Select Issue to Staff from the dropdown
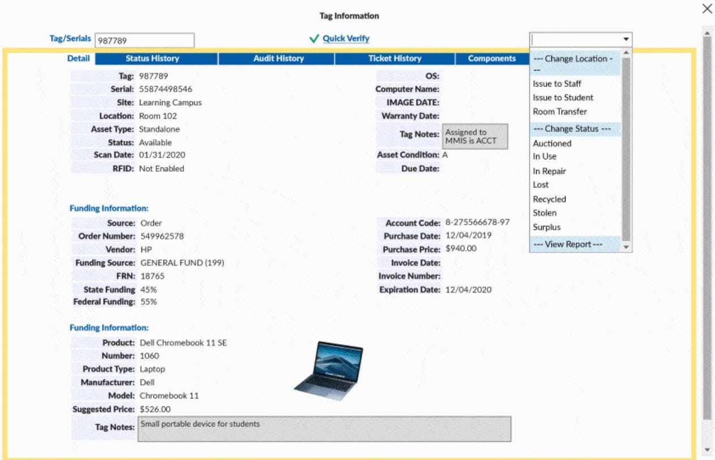The image size is (715, 460). tap(557, 84)
